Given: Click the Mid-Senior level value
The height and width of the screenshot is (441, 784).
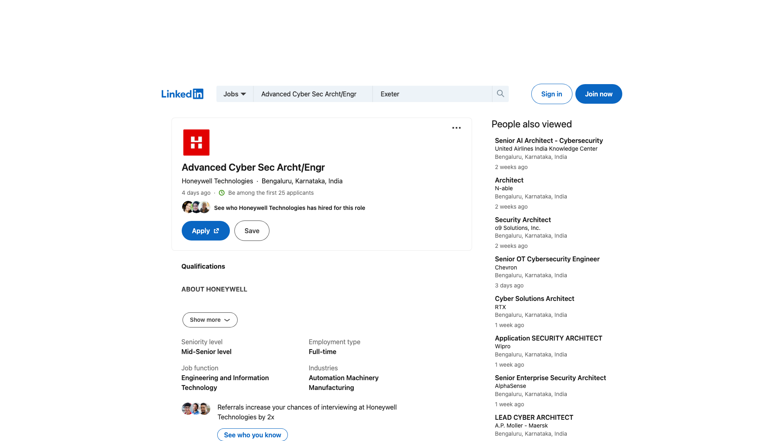Looking at the screenshot, I should click(206, 352).
